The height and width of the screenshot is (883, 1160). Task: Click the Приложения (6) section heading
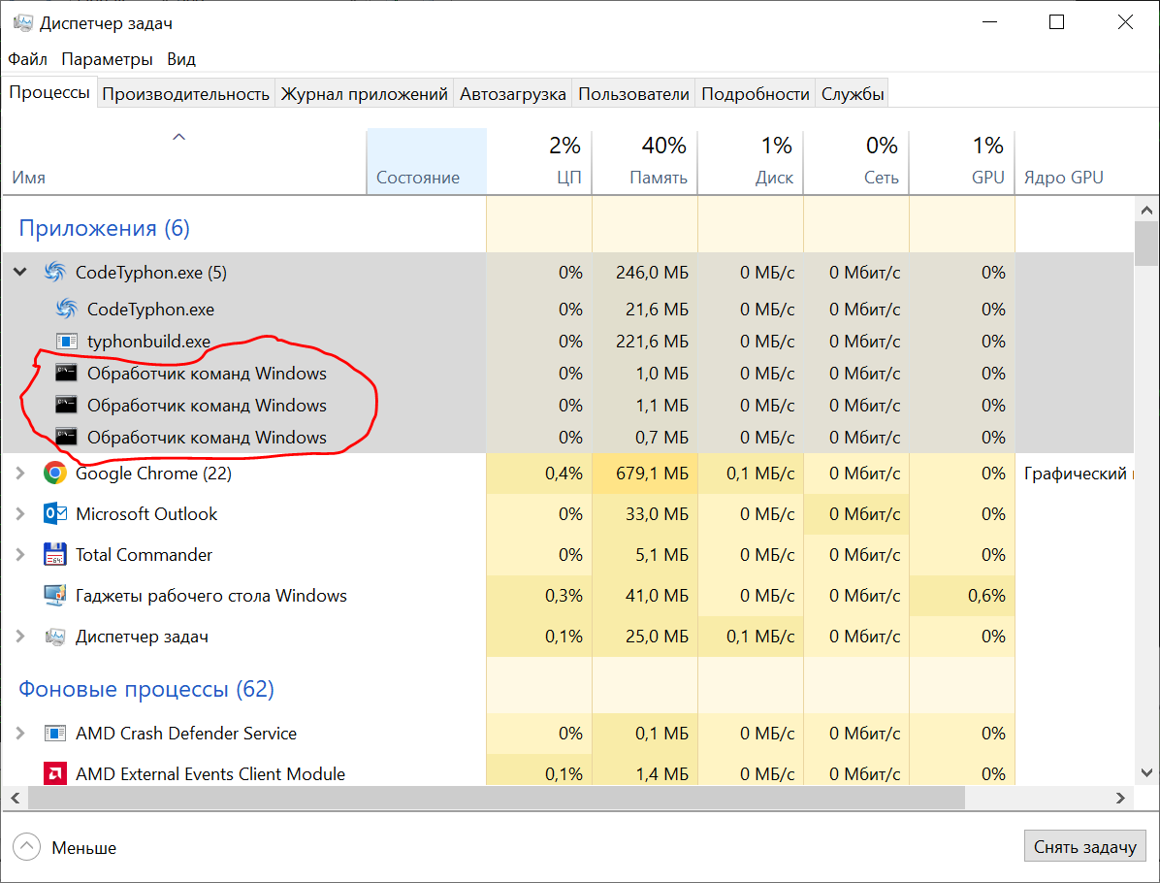(x=105, y=228)
